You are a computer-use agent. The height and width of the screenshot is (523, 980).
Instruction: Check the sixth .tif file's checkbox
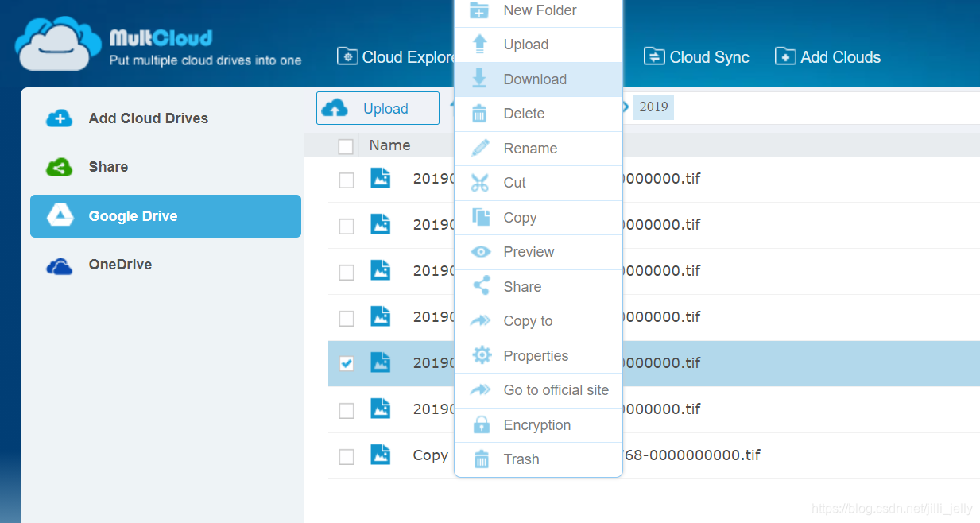tap(347, 411)
